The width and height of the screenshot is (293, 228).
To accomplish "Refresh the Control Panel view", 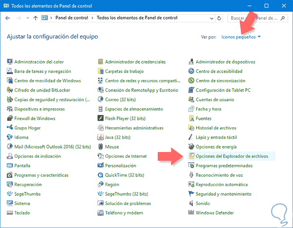I will pyautogui.click(x=219, y=19).
